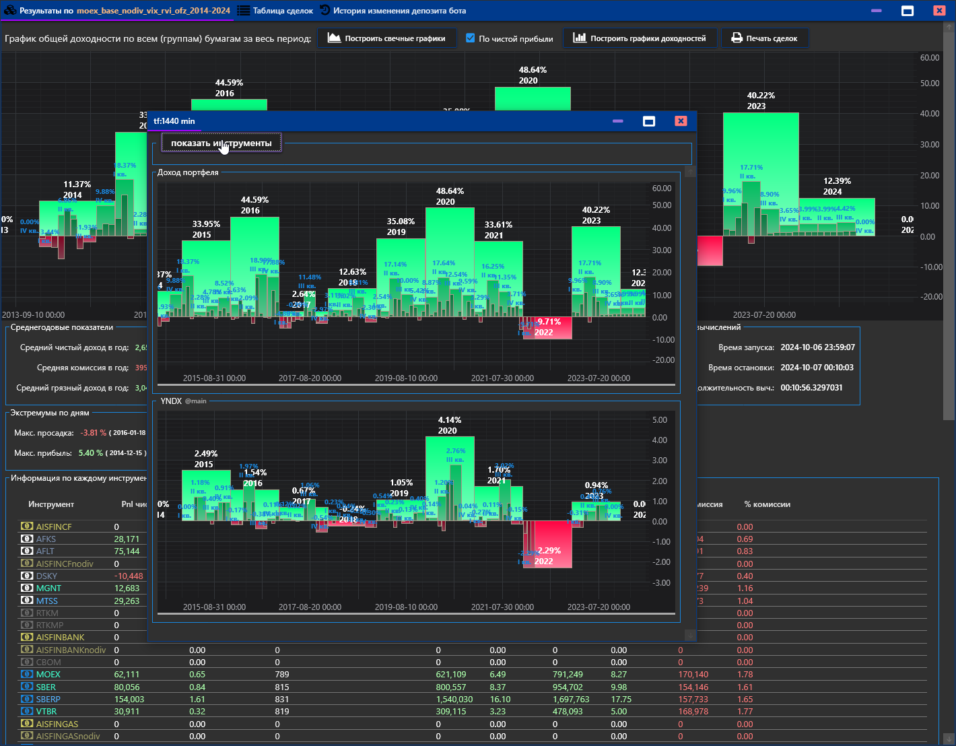Select the SBERP trade count 831

click(282, 700)
